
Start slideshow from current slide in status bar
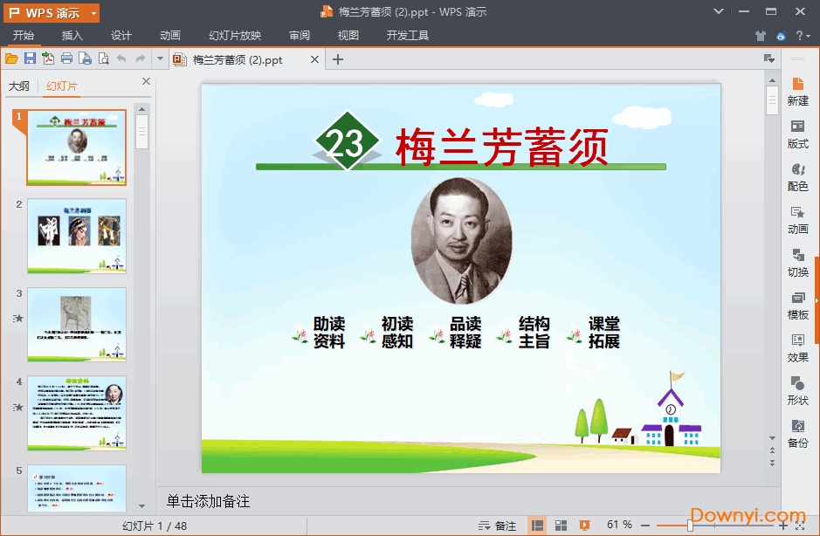click(x=582, y=525)
